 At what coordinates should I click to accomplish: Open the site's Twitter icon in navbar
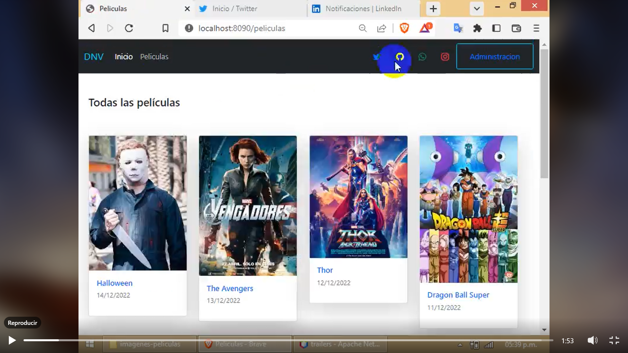pyautogui.click(x=377, y=57)
